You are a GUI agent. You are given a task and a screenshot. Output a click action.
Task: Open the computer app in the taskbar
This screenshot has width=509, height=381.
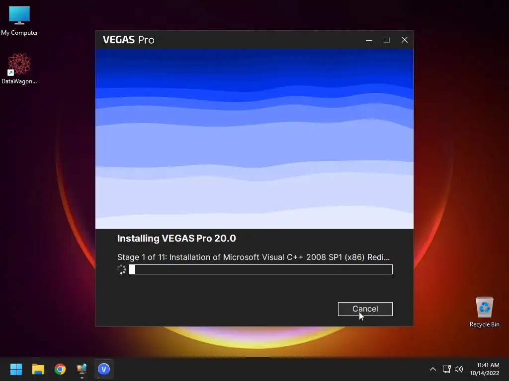tap(82, 369)
